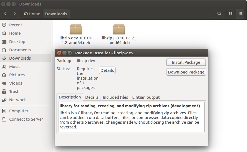Open Trash in the sidebar
The height and width of the screenshot is (152, 247).
point(14,92)
